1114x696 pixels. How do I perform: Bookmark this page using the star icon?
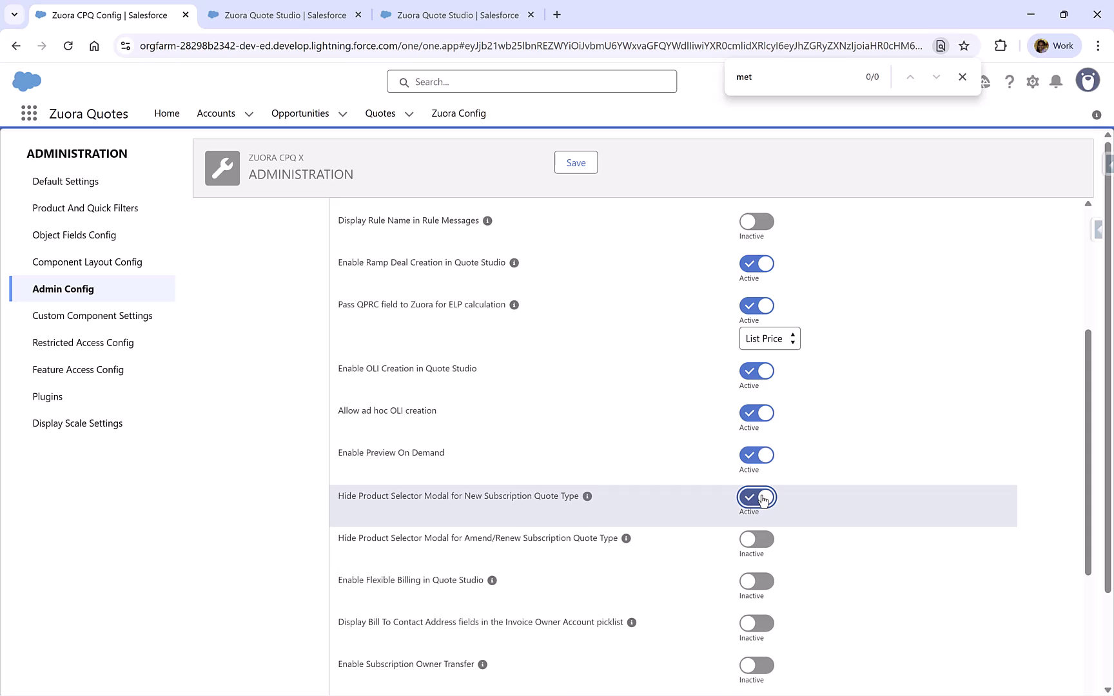[964, 46]
